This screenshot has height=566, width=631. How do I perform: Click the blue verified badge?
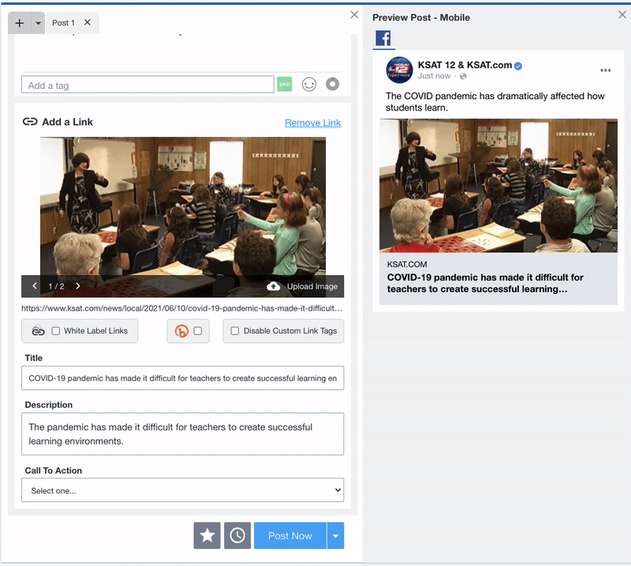click(x=518, y=66)
